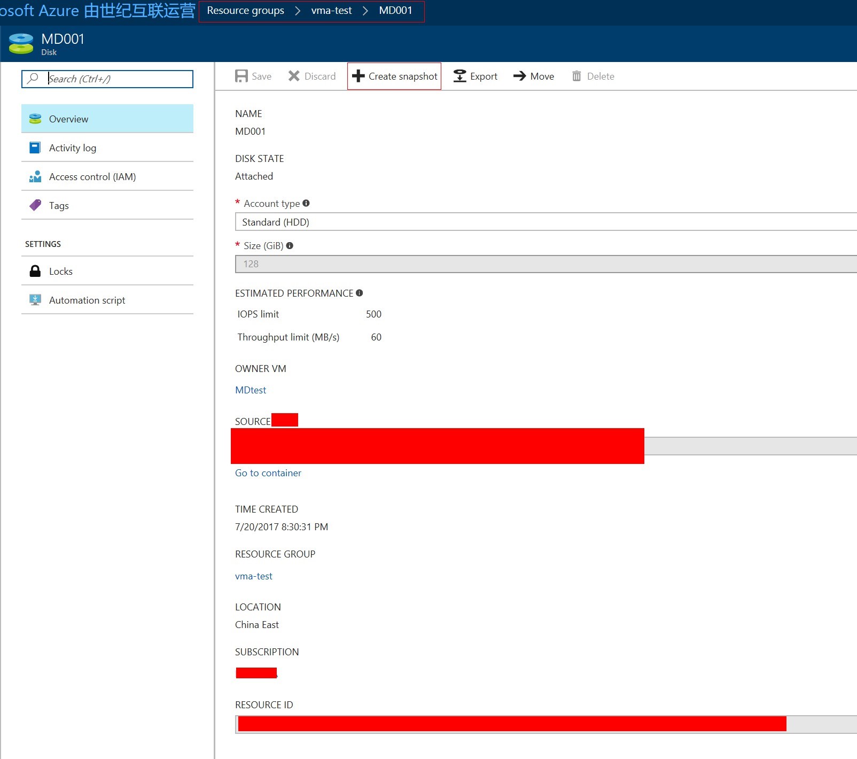Viewport: 857px width, 759px height.
Task: Click the Save floppy disk icon
Action: point(241,76)
